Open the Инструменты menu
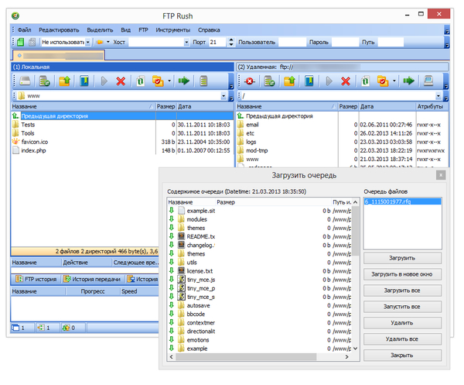 [x=173, y=30]
